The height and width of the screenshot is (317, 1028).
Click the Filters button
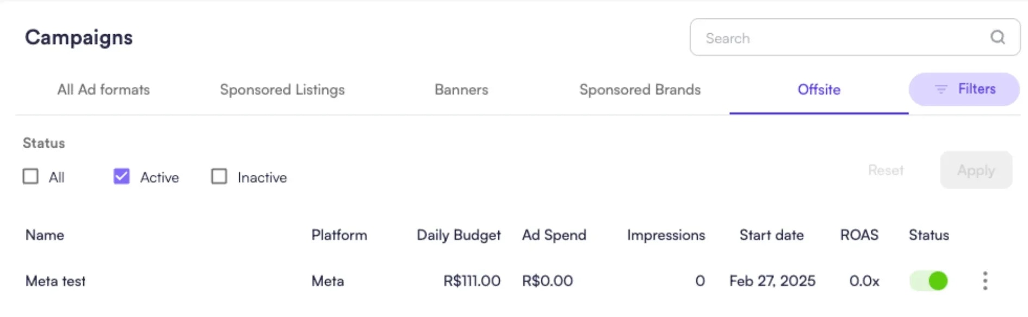964,89
